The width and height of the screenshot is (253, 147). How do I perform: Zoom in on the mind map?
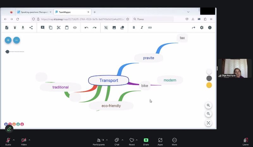pos(208,105)
